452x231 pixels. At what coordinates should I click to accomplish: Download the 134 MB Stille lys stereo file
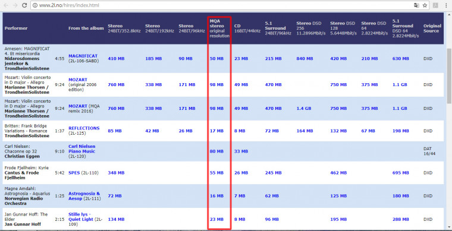tap(116, 220)
